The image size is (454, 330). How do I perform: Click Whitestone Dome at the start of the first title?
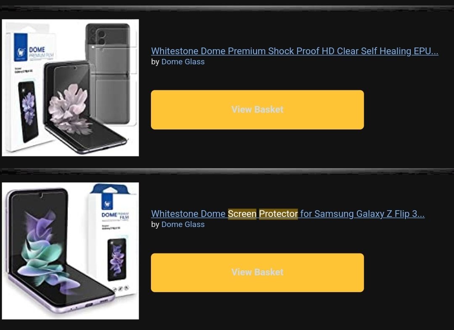tap(188, 51)
